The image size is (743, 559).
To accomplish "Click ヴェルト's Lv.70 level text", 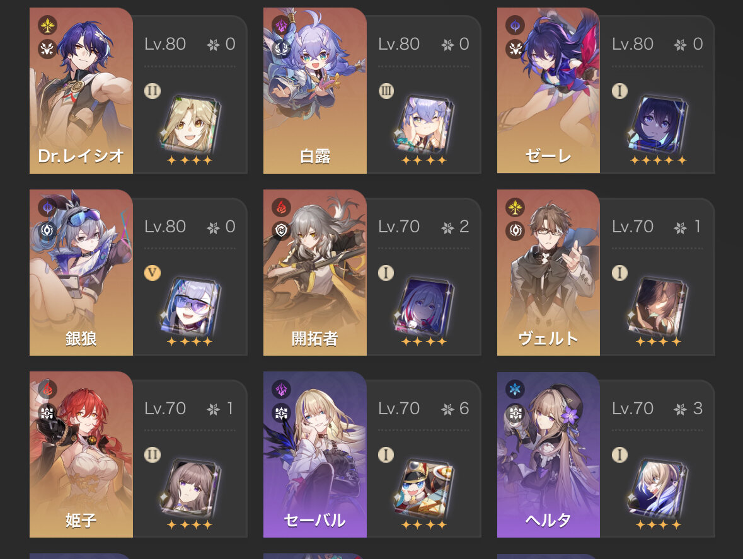I will (x=633, y=227).
